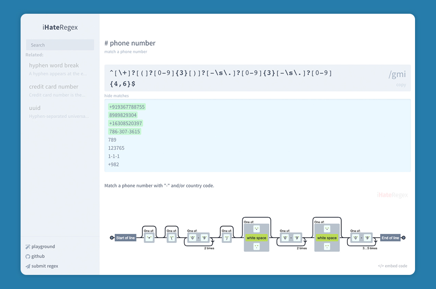Select the matched text 786-307-3615

coord(125,132)
